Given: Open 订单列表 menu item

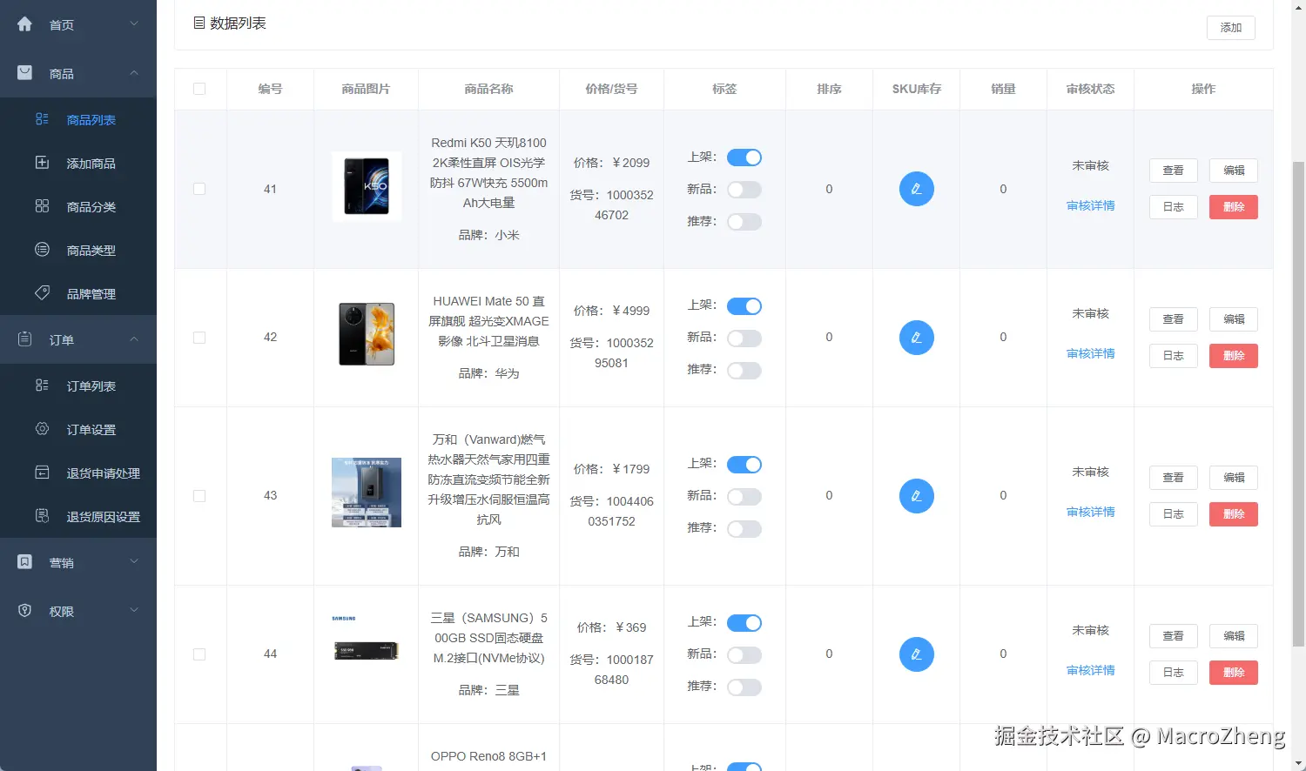Looking at the screenshot, I should pos(78,386).
